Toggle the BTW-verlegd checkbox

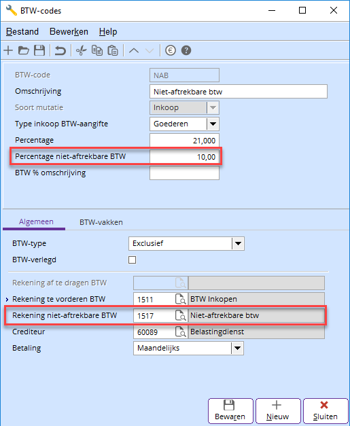(x=132, y=260)
